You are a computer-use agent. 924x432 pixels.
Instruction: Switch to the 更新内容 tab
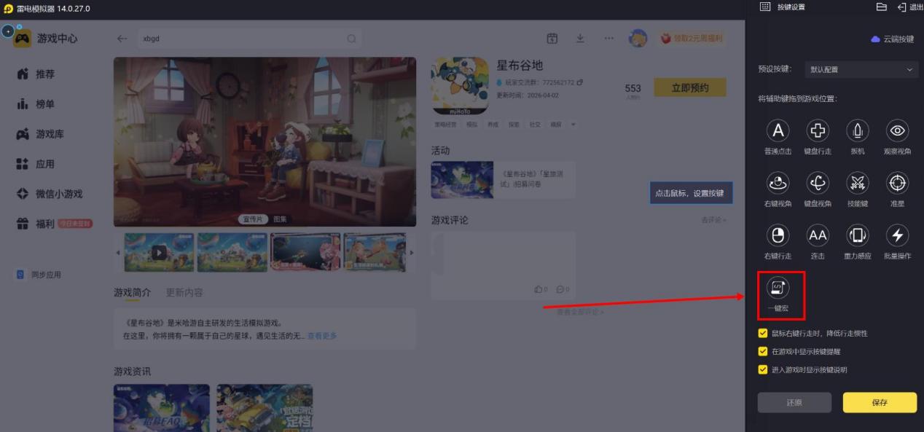(184, 292)
